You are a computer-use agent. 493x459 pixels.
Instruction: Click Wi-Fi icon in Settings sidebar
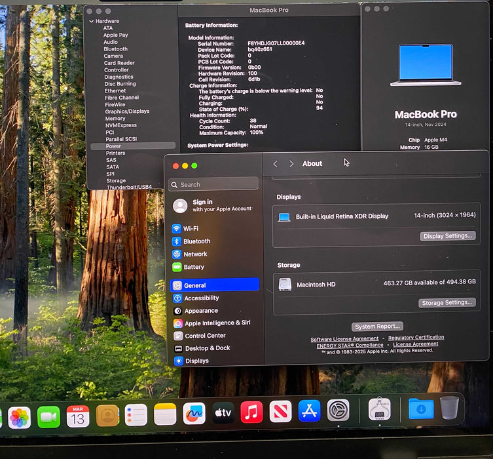176,228
